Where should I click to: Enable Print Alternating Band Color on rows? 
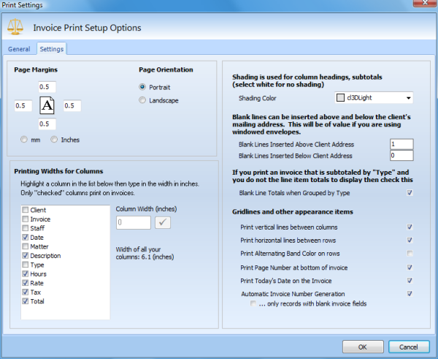pyautogui.click(x=410, y=254)
